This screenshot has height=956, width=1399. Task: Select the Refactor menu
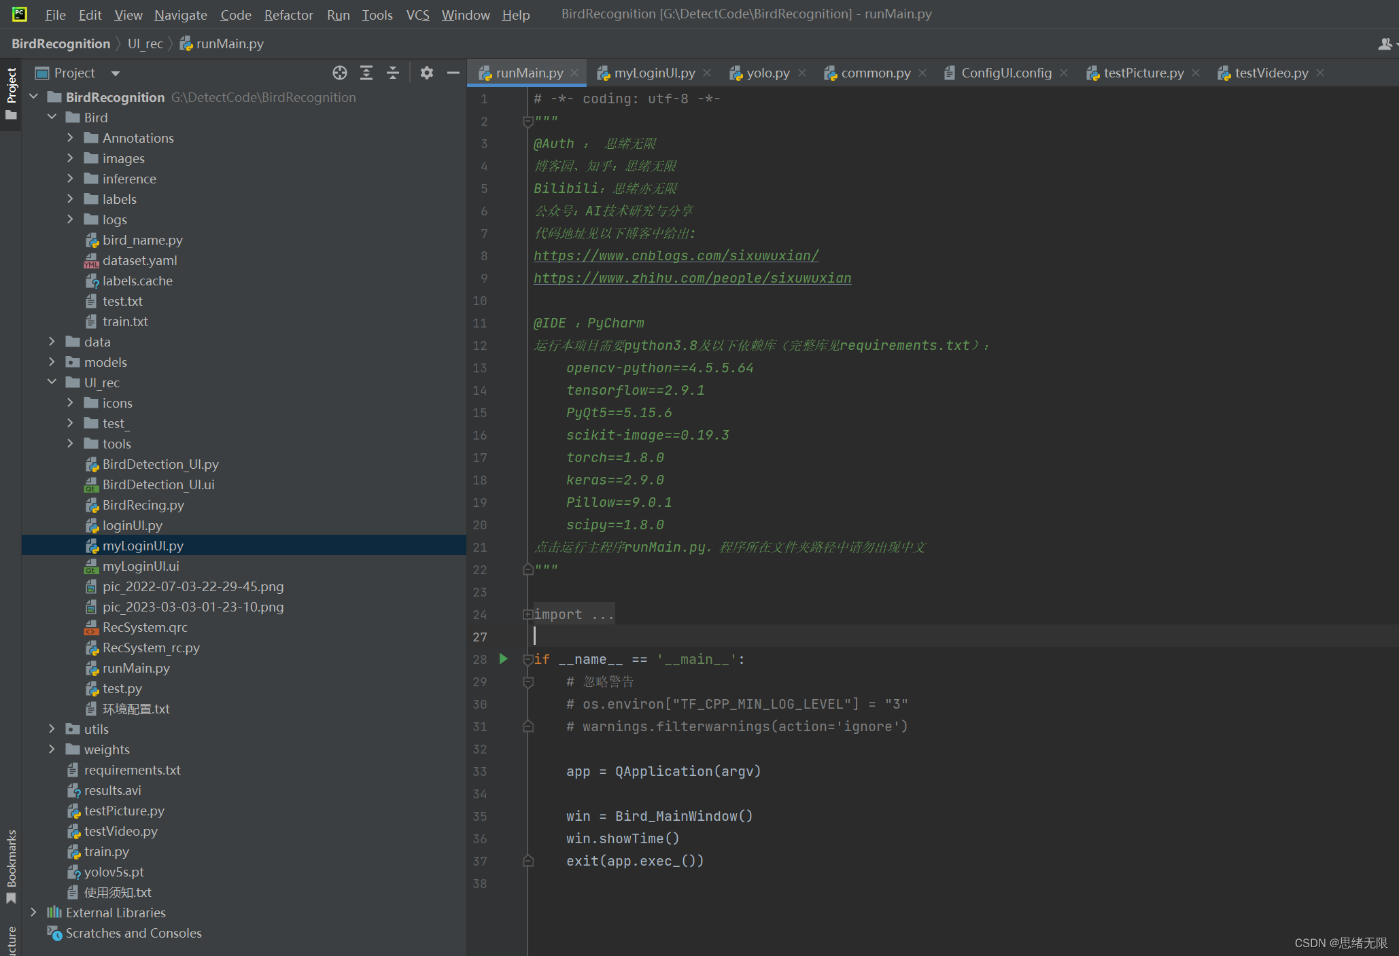287,14
